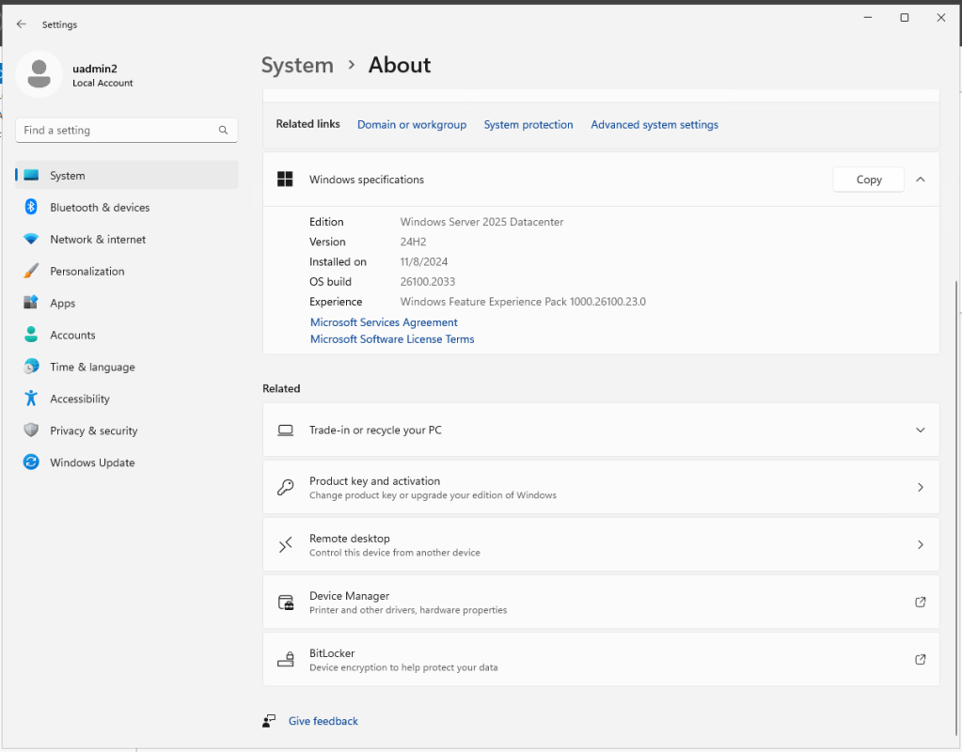Open Bluetooth & devices via its icon
962x752 pixels.
pyautogui.click(x=31, y=208)
